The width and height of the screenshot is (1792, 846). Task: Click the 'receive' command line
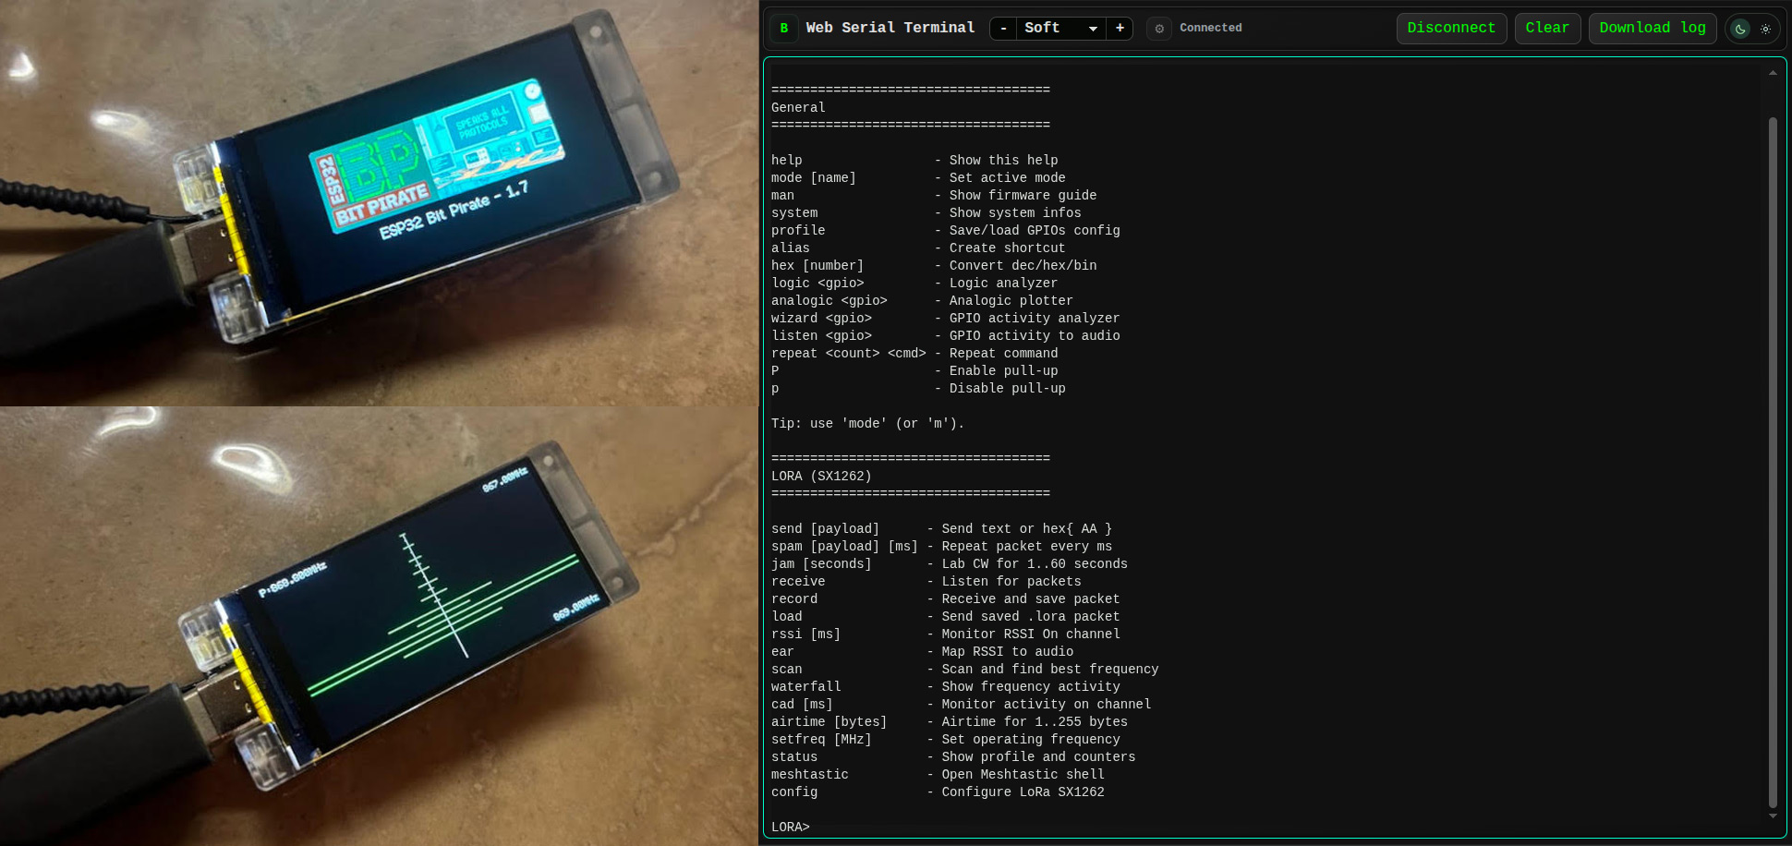(926, 582)
